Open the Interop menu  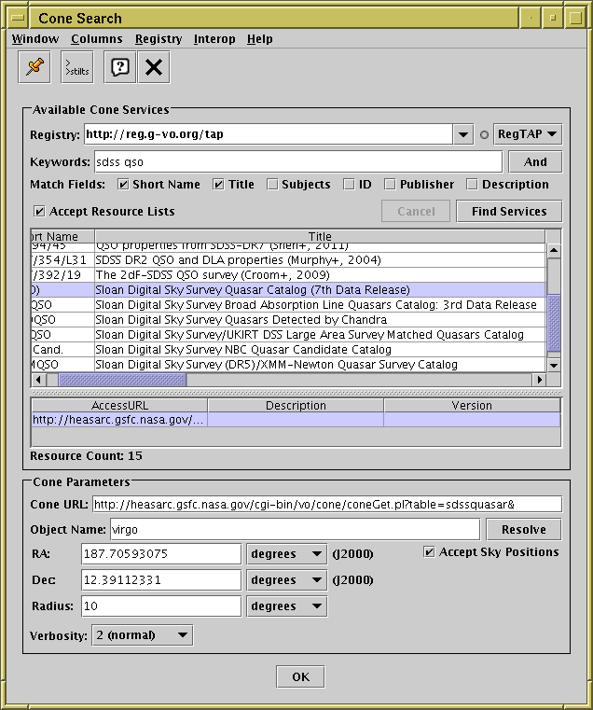[214, 39]
